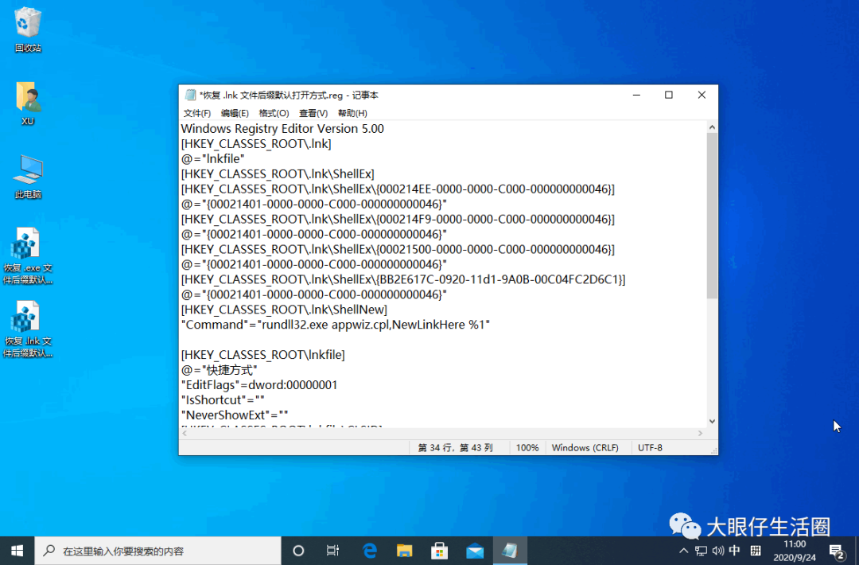
Task: Click the 100% zoom status entry
Action: click(527, 448)
